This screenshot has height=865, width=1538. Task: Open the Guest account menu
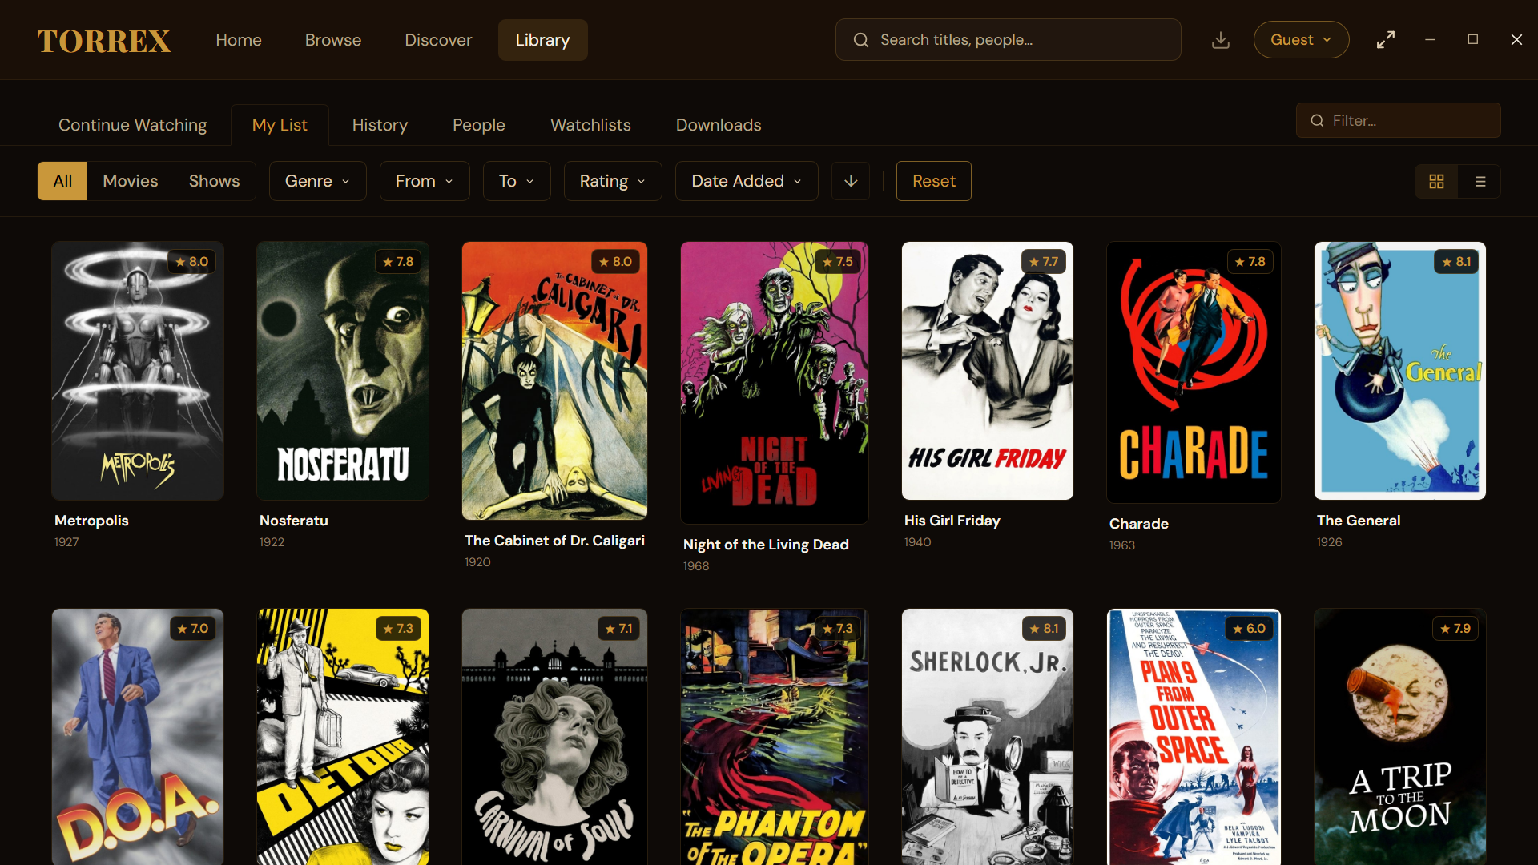pos(1301,40)
